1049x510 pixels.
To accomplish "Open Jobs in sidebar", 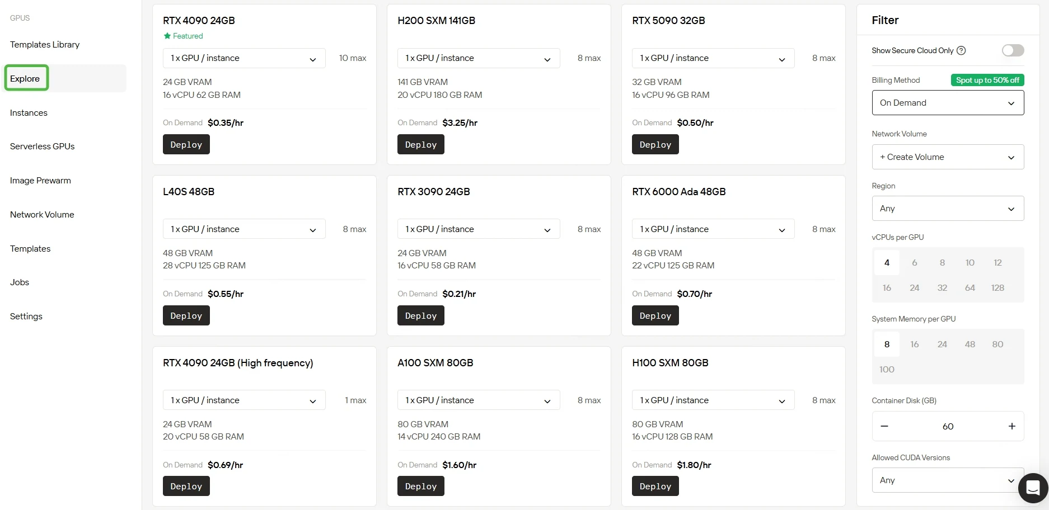I will (x=20, y=282).
